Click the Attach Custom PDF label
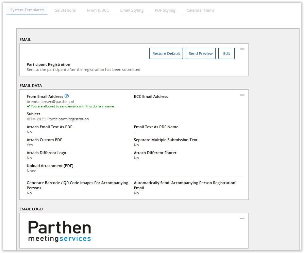This screenshot has height=253, width=304. tap(44, 140)
